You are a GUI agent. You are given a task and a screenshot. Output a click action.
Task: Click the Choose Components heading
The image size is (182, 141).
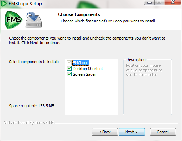pyautogui.click(x=79, y=14)
